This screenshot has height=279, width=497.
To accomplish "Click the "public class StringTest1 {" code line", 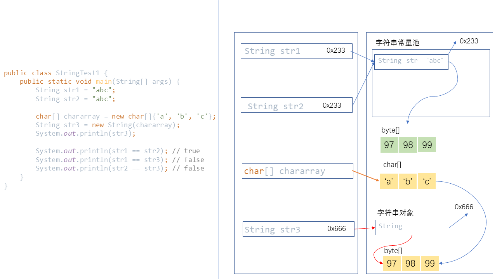I will tap(56, 73).
